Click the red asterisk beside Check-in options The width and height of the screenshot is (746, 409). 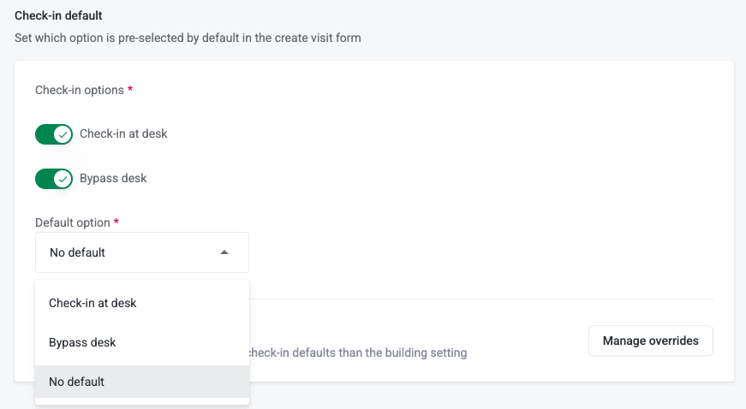point(130,90)
